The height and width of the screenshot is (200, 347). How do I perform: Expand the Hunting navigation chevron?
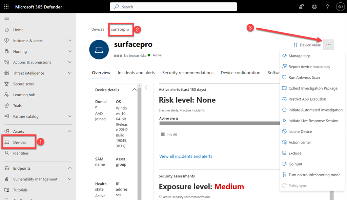(x=70, y=51)
